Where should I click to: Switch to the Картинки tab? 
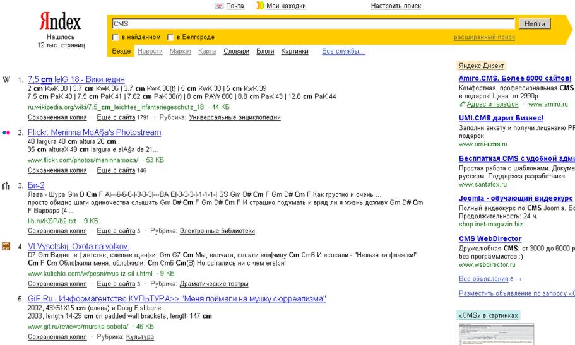coord(295,51)
